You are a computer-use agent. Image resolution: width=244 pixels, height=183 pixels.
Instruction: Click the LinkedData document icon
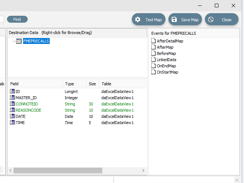[x=153, y=60]
